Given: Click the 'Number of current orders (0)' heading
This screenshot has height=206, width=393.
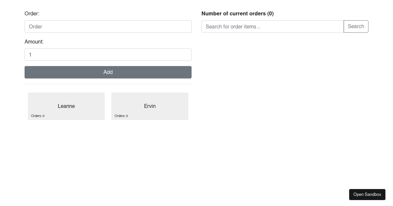Looking at the screenshot, I should pyautogui.click(x=237, y=13).
